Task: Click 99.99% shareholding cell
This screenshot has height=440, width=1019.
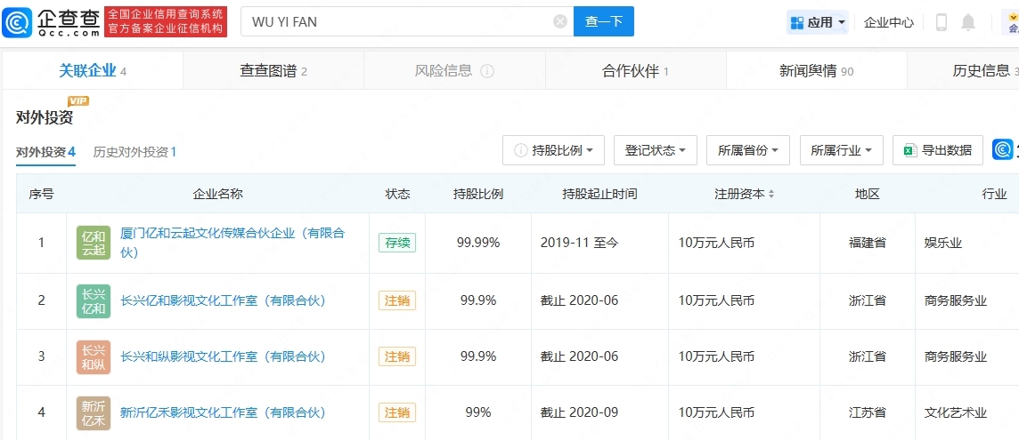Action: pos(478,243)
